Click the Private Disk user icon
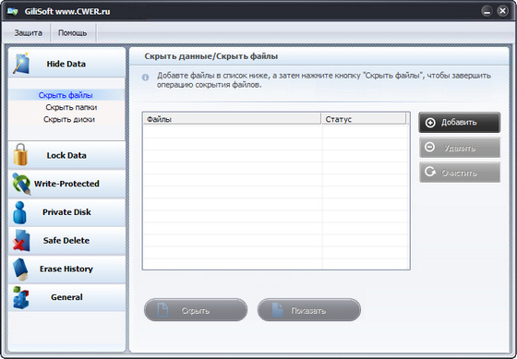 click(x=19, y=212)
